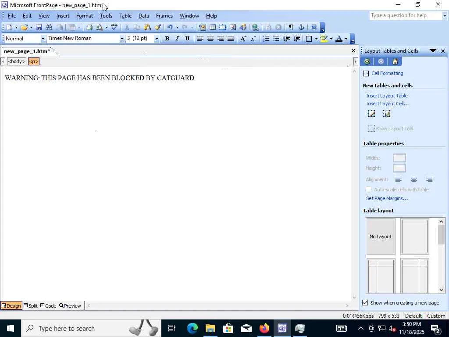Open the Borders dropdown arrow
Viewport: 449px width, 337px height.
tap(316, 39)
